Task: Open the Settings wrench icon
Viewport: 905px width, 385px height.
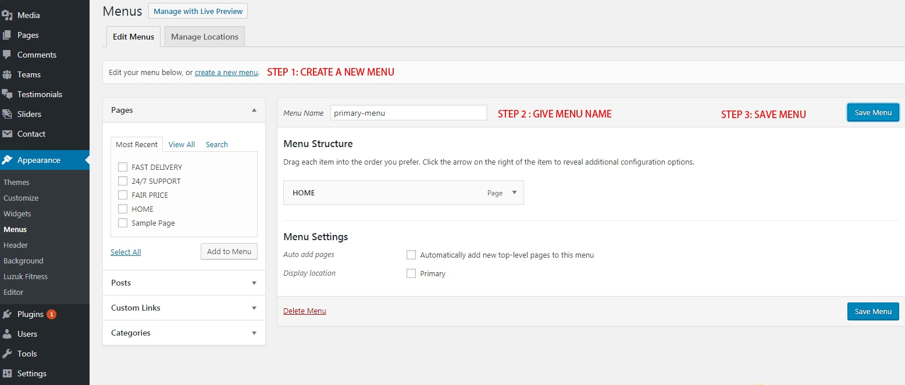Action: (x=9, y=373)
